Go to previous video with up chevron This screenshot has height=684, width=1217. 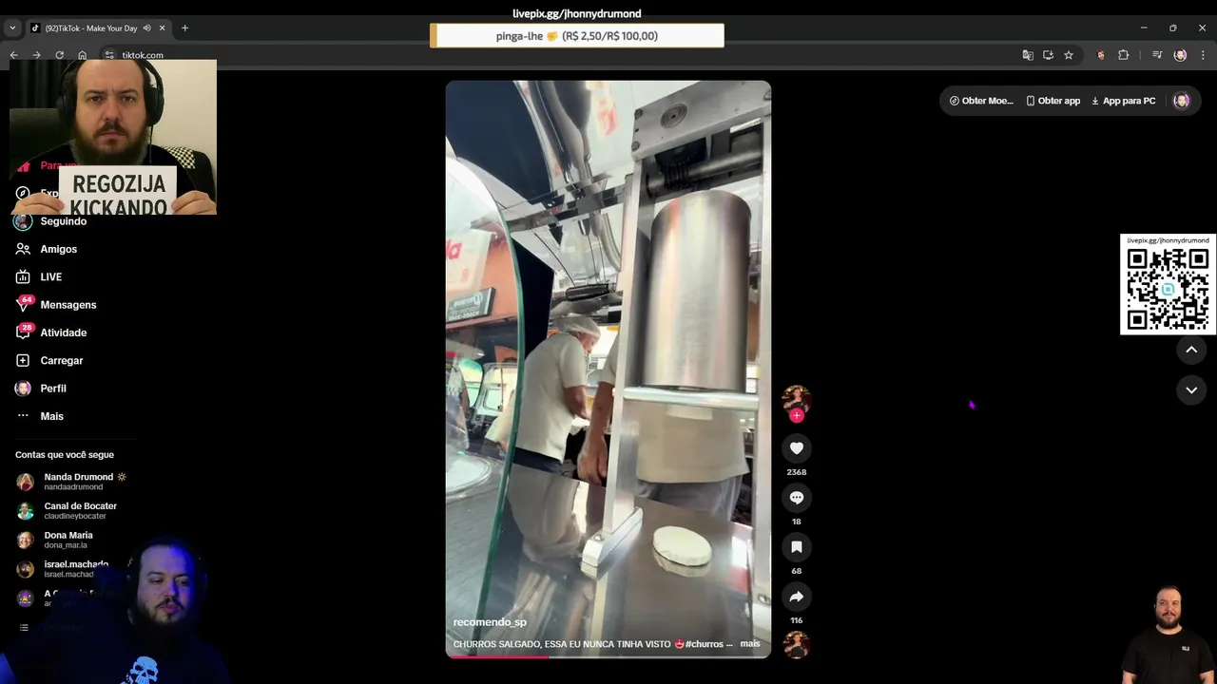coord(1191,350)
